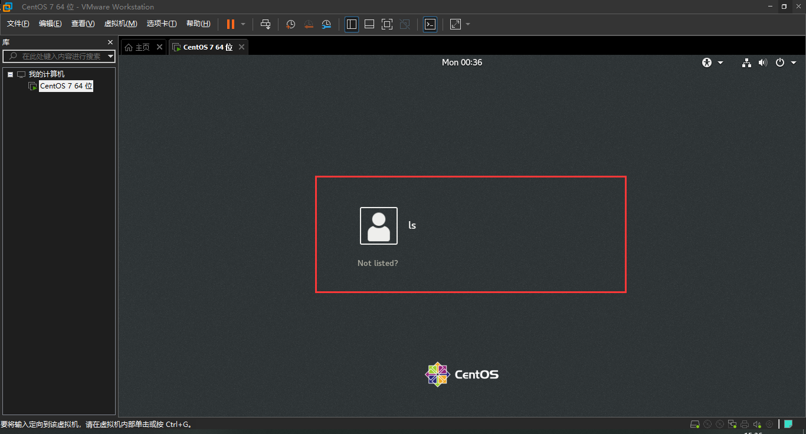The image size is (806, 434).
Task: Toggle the thumbnail bar view
Action: (369, 24)
